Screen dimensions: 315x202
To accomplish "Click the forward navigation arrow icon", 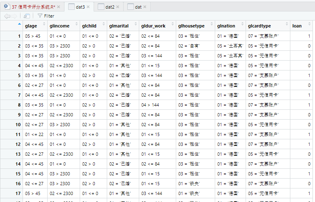I will tap(14, 16).
